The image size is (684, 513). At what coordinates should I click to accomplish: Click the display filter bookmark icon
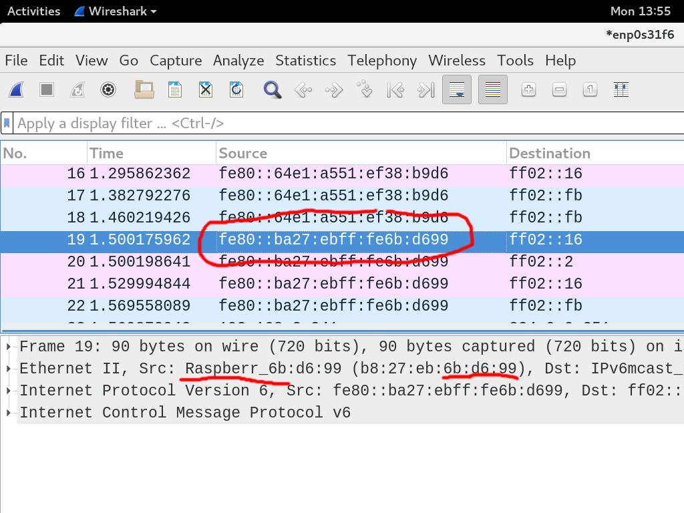7,124
